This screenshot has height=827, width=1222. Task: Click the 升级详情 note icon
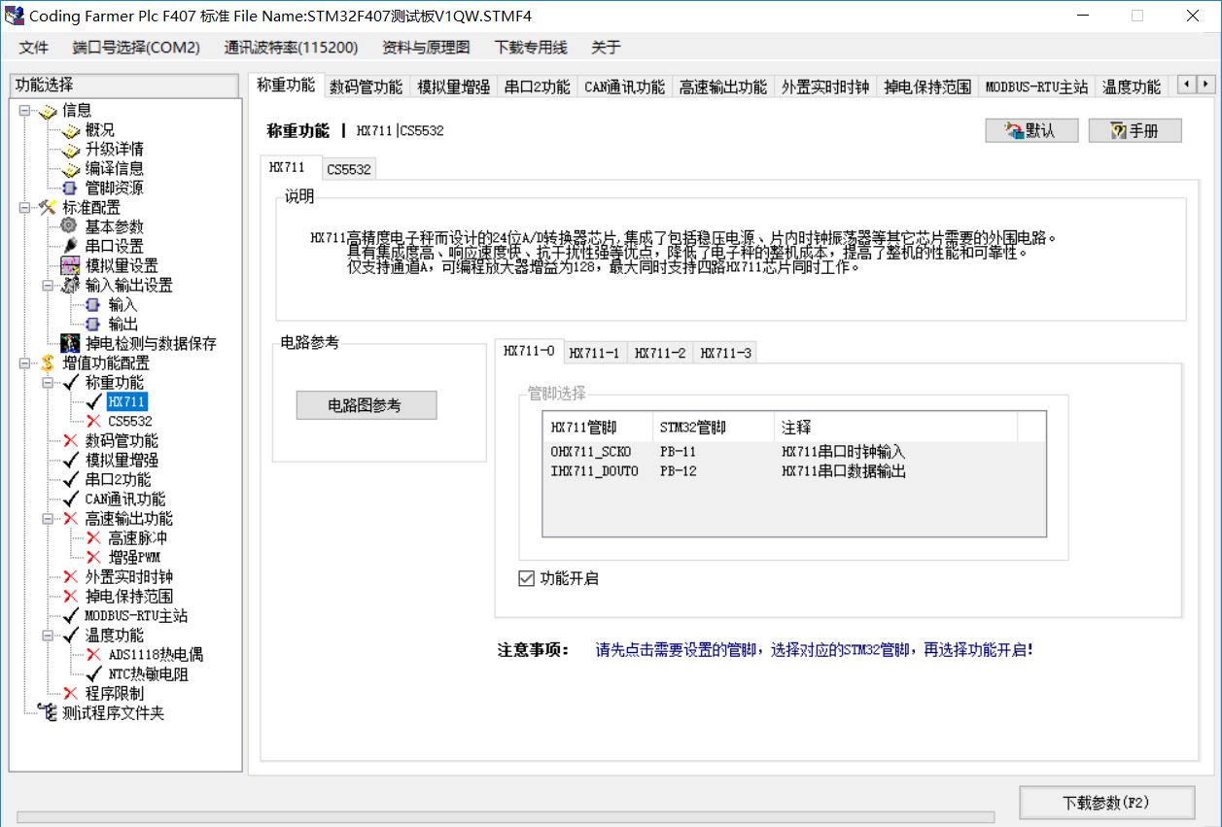tap(70, 150)
